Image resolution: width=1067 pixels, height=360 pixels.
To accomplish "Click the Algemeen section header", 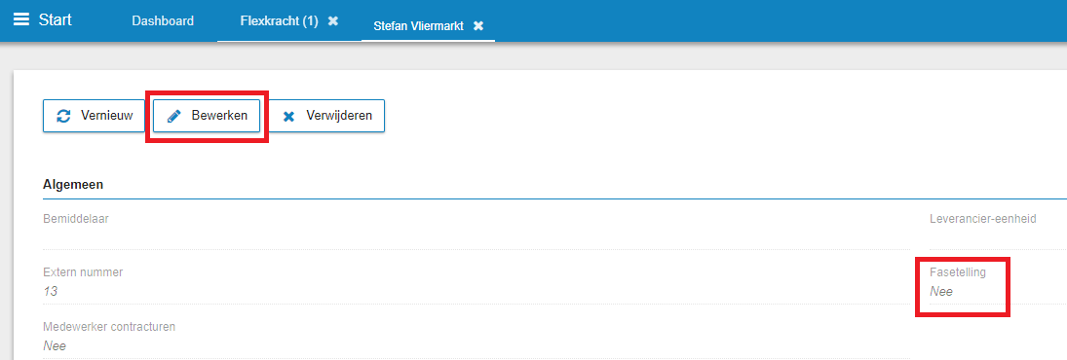I will (x=73, y=184).
